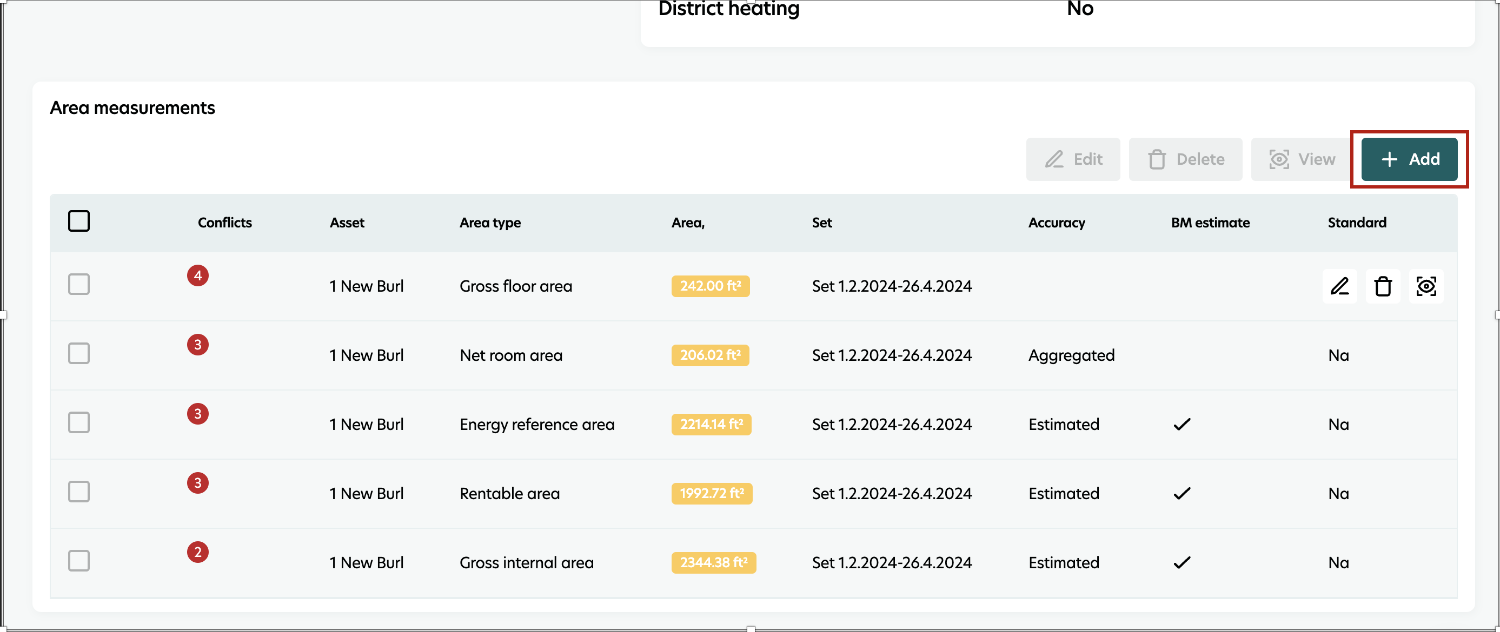The height and width of the screenshot is (632, 1500).
Task: Click Estimated accuracy in Gross internal area row
Action: tap(1064, 563)
